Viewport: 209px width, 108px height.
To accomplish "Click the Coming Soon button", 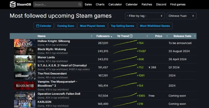I will tap(66, 26).
